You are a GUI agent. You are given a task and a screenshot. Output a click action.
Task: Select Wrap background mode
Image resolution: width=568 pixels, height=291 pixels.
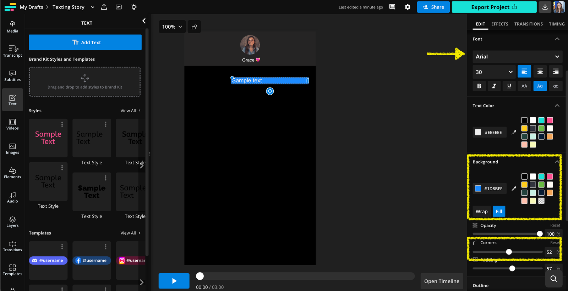[481, 212]
